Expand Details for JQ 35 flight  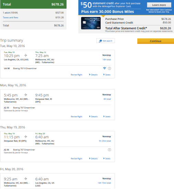(x=93, y=116)
